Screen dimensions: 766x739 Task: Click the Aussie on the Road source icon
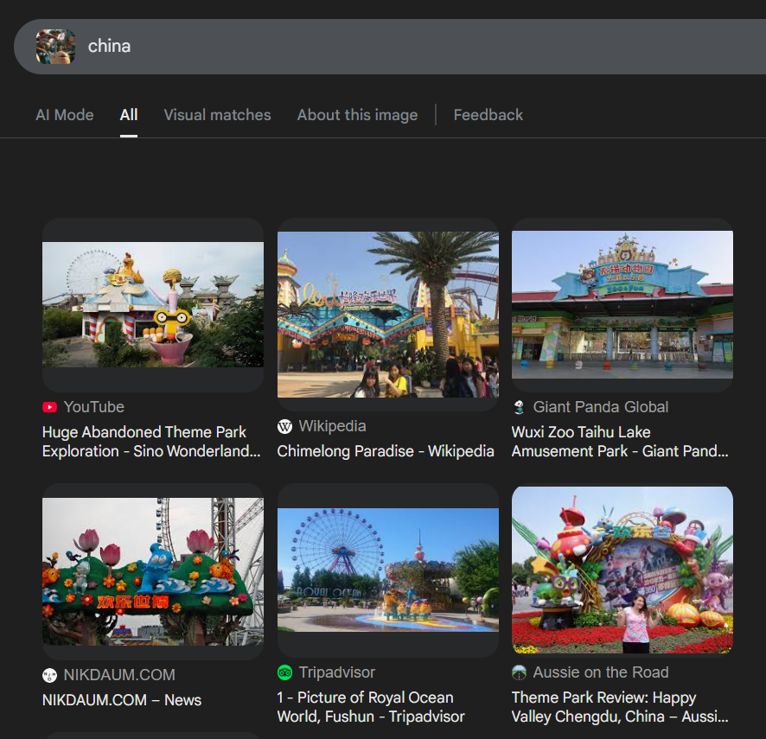coord(520,672)
